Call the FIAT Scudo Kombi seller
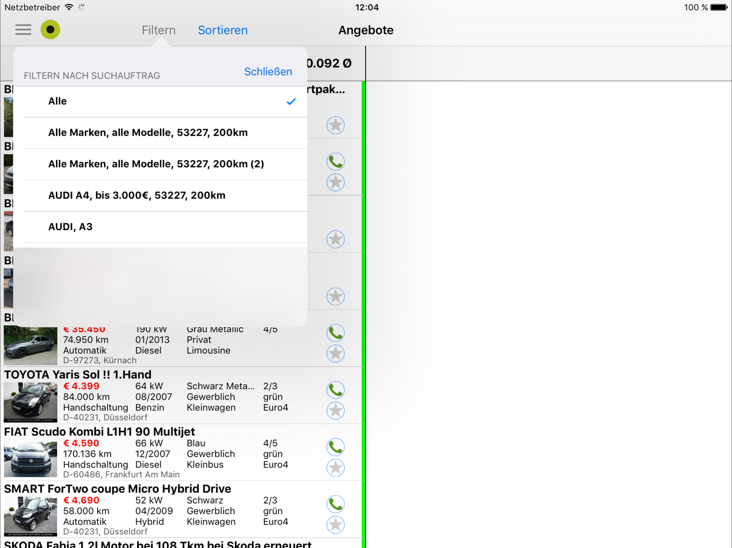The height and width of the screenshot is (548, 732). 335,447
